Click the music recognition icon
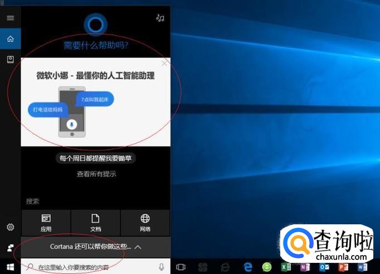The height and width of the screenshot is (274, 380). pyautogui.click(x=160, y=18)
